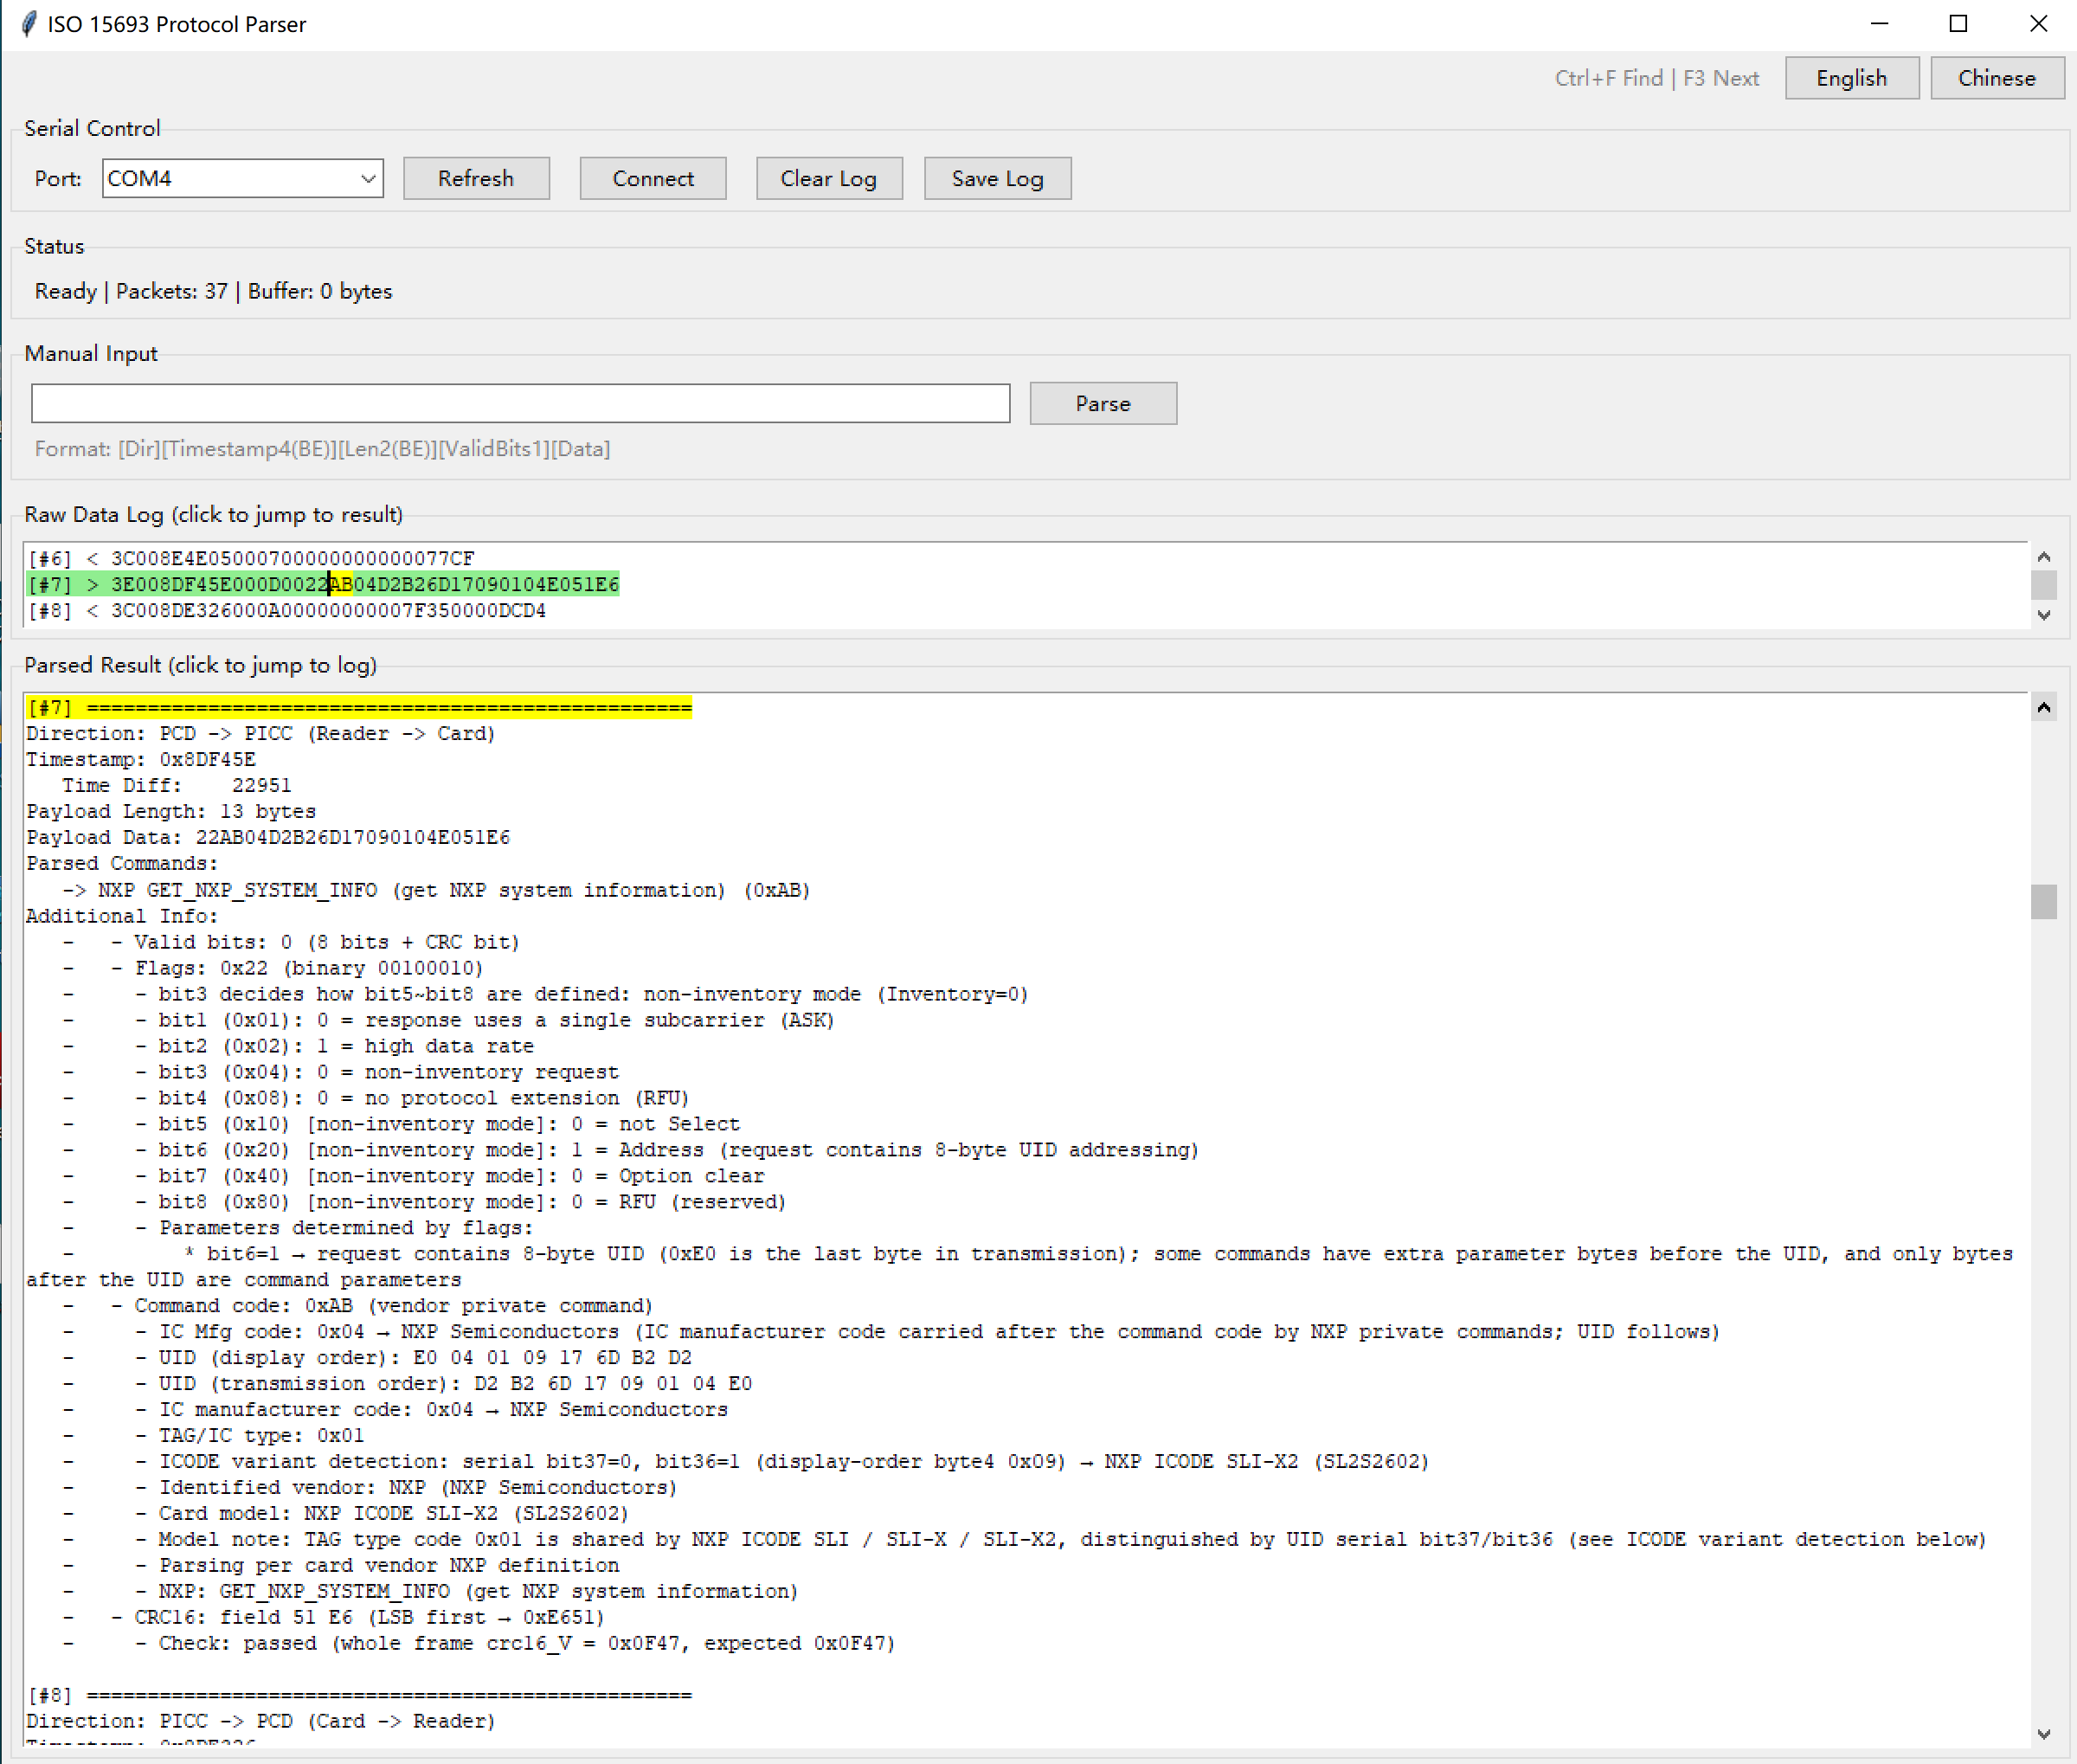Select raw log entry #6
This screenshot has width=2077, height=1764.
pyautogui.click(x=251, y=558)
